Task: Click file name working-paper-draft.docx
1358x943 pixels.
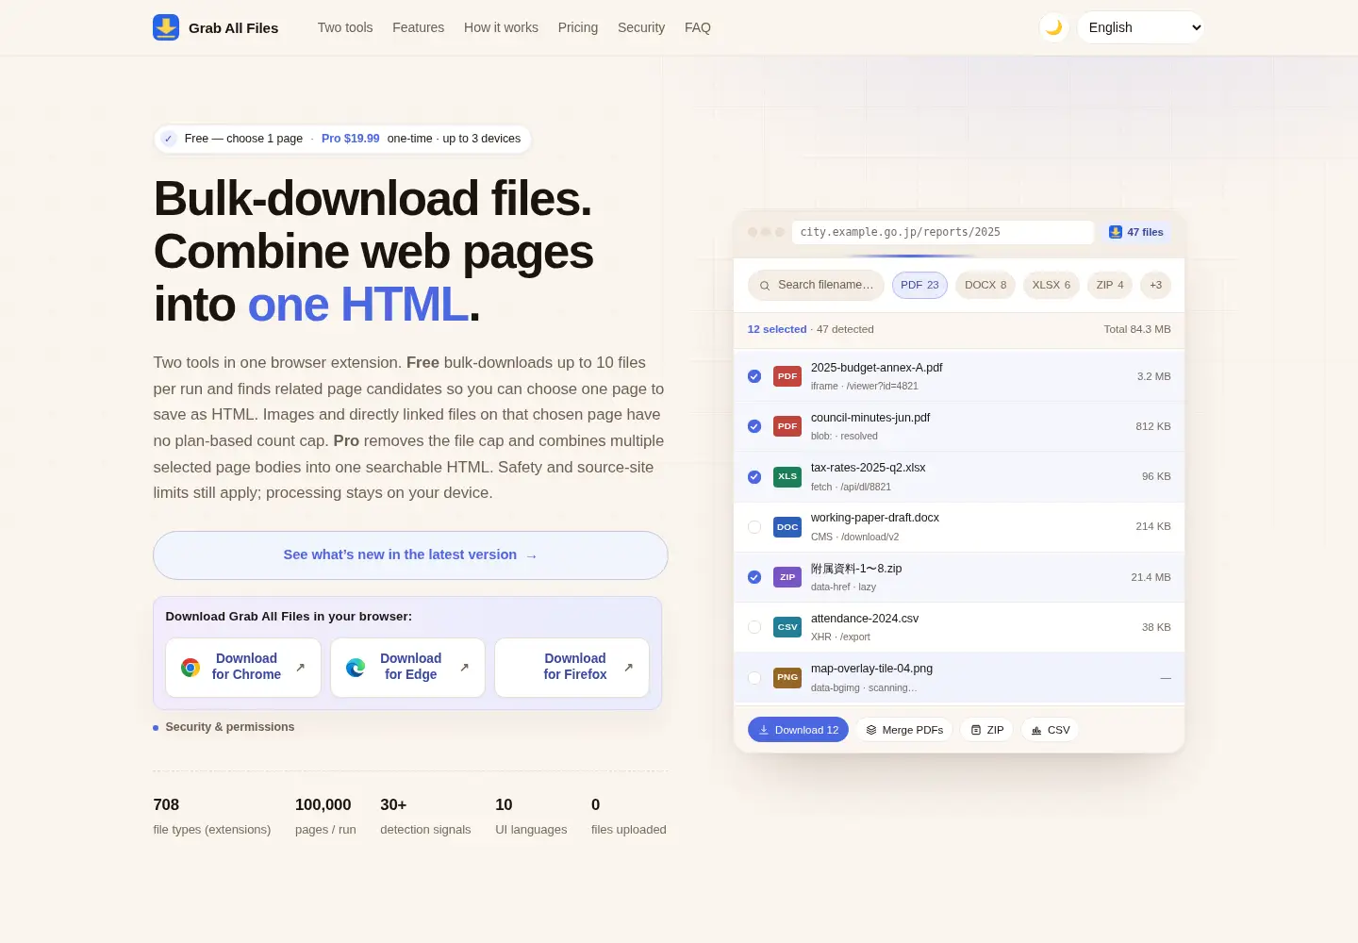Action: tap(875, 518)
